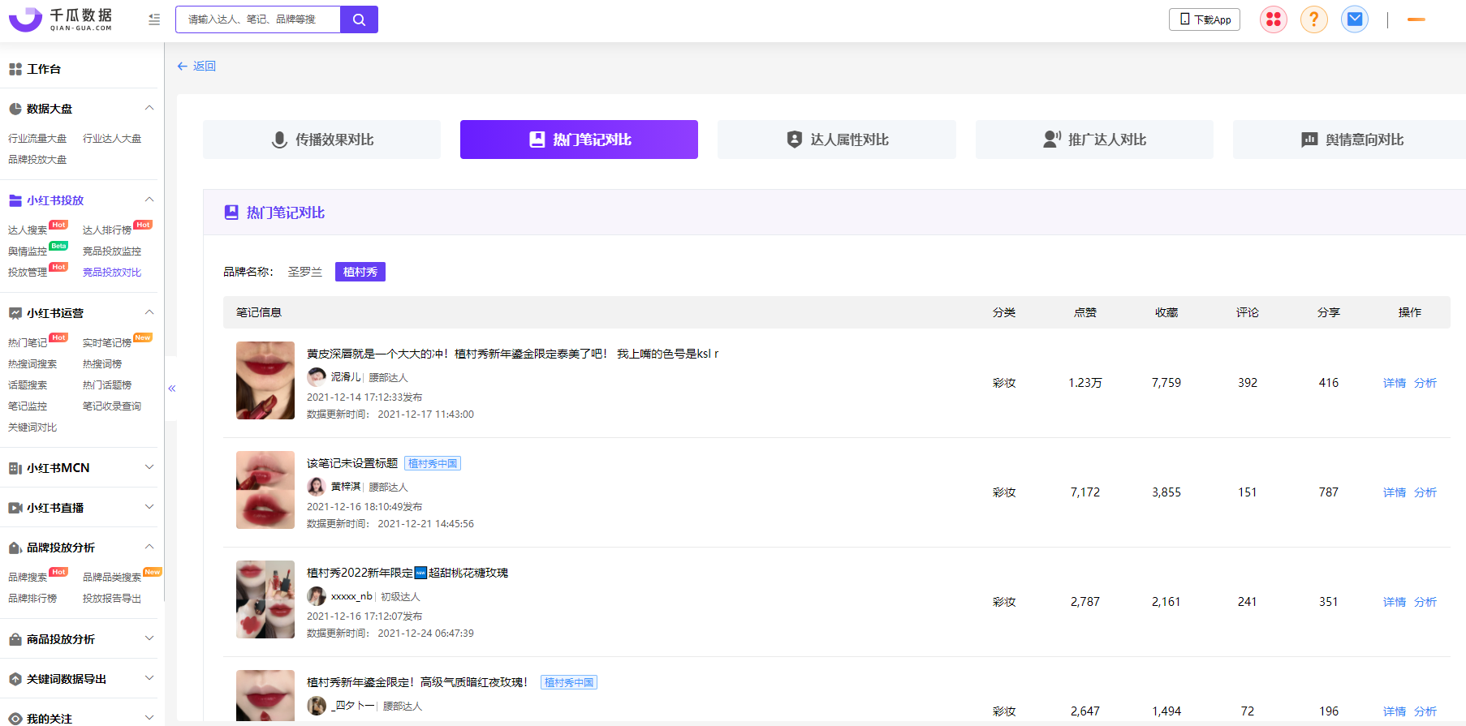This screenshot has width=1466, height=726.
Task: Click avatar of author 黄梓淇
Action: (317, 487)
